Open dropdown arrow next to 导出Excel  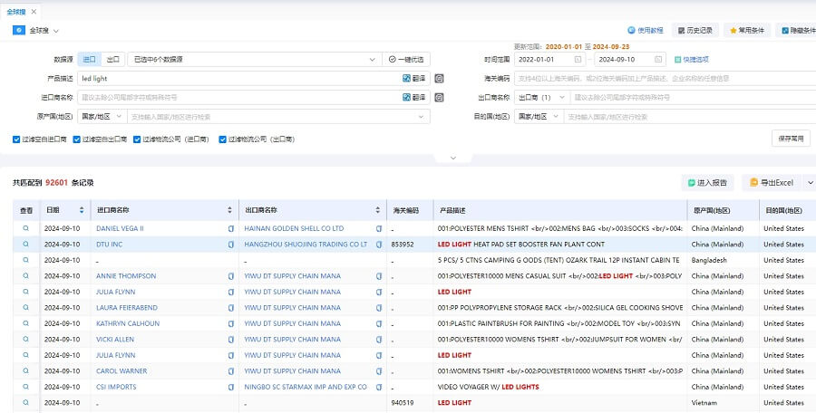[x=810, y=183]
